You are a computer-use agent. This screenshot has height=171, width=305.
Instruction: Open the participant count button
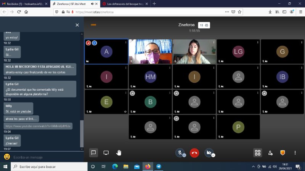click(204, 25)
